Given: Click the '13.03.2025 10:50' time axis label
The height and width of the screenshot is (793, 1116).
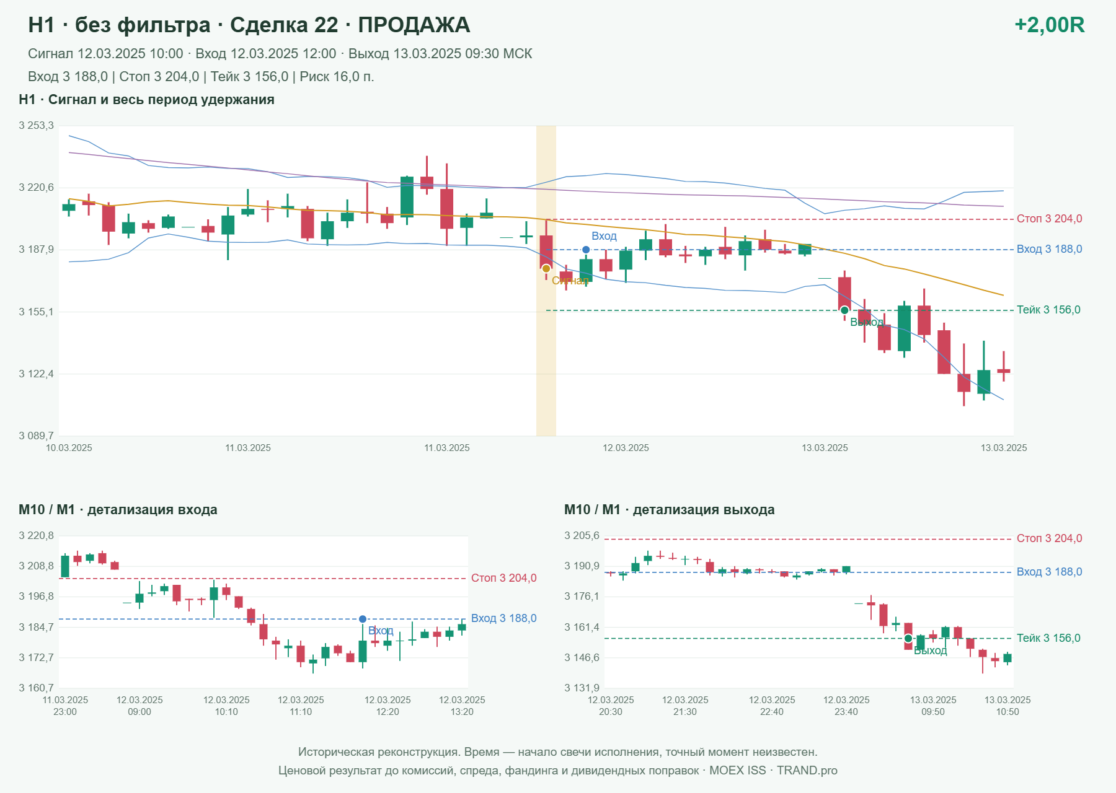Looking at the screenshot, I should (x=1007, y=706).
